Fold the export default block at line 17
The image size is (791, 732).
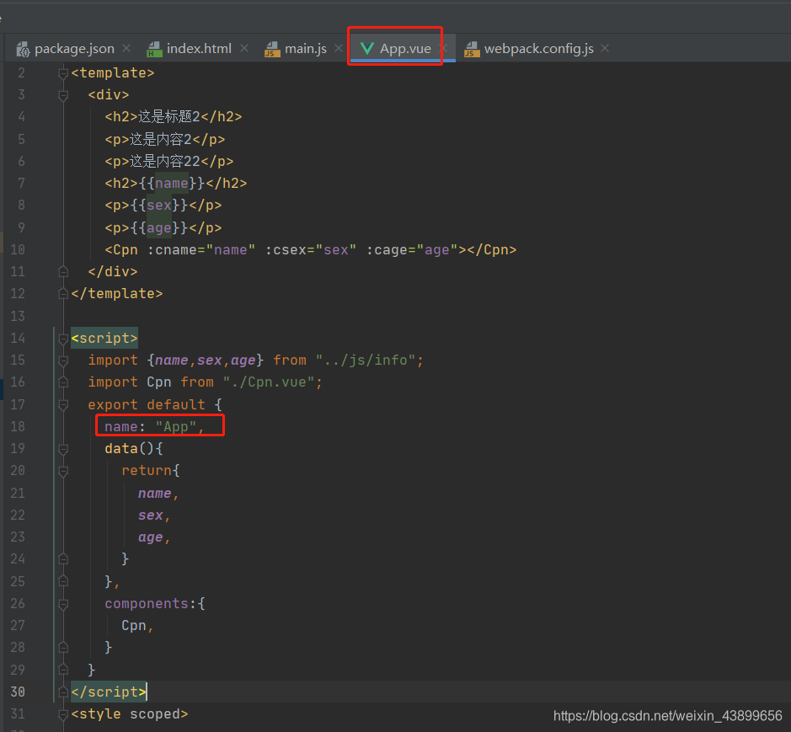point(63,404)
